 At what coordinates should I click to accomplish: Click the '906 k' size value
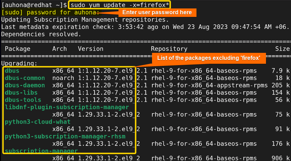click(x=280, y=158)
